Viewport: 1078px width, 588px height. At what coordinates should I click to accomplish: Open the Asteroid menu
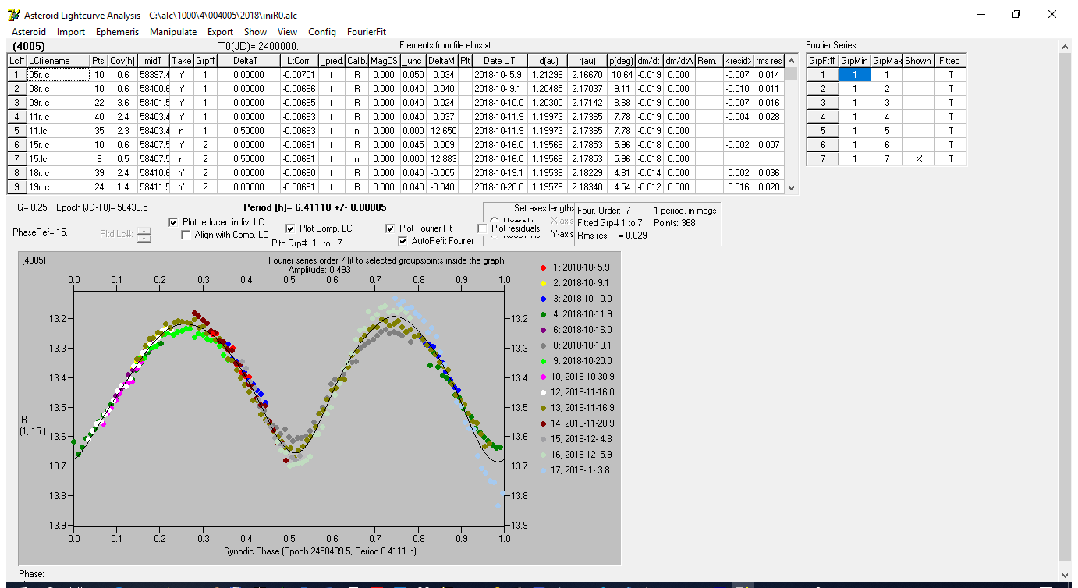point(29,32)
